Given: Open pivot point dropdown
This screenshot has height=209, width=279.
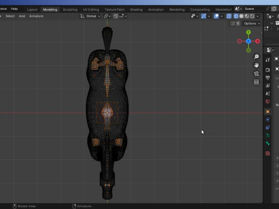Looking at the screenshot, I should pos(107,16).
